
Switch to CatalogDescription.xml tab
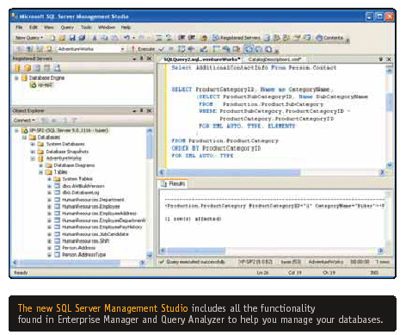pos(274,59)
